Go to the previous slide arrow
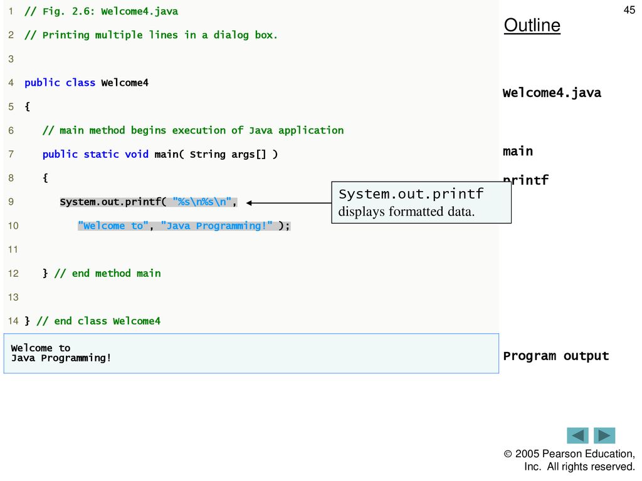Viewport: 642px width, 481px height. tap(577, 436)
